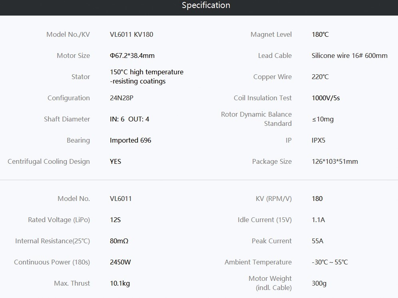The image size is (398, 298).
Task: Click the Rated Voltage 12S value
Action: [115, 220]
